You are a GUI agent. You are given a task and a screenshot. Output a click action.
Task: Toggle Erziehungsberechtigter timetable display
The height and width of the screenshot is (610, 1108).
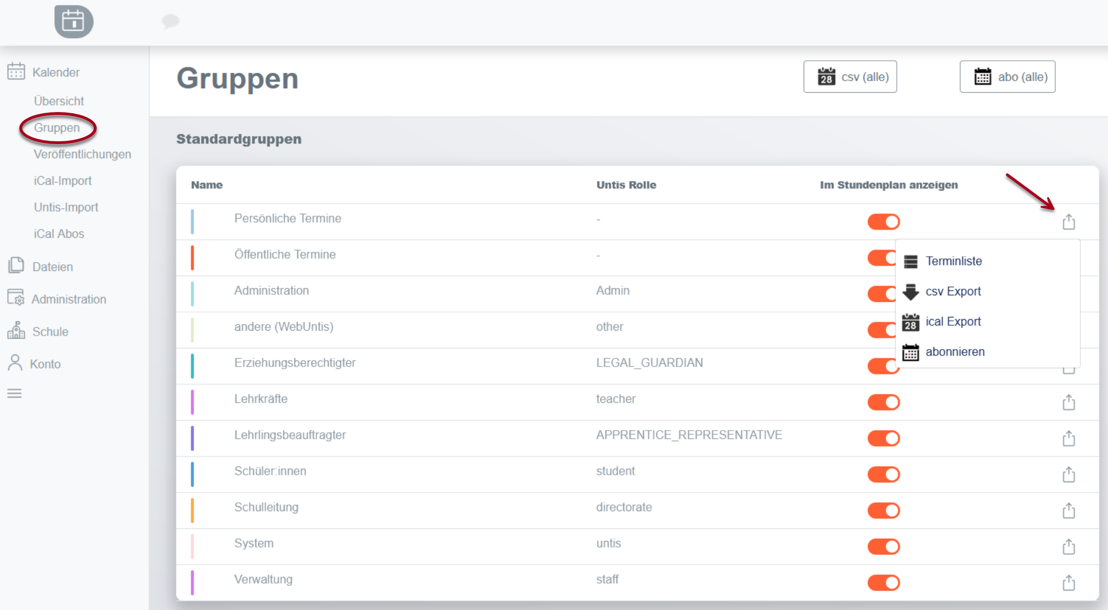[x=883, y=366]
